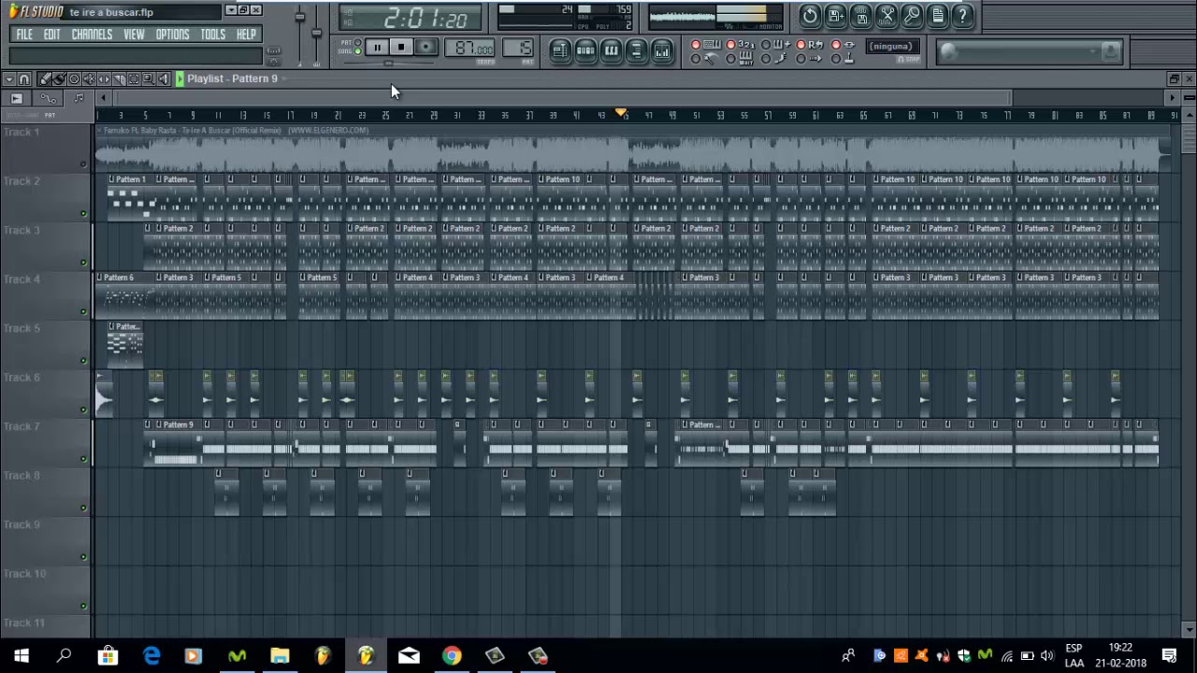Select the Mute tool in playlist toolbar

(89, 79)
